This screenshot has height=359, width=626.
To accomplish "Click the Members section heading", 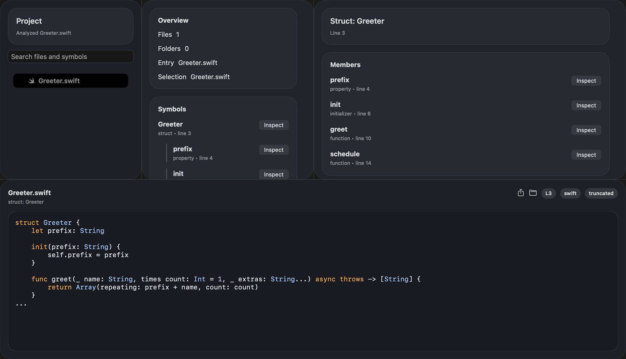I will pos(345,65).
